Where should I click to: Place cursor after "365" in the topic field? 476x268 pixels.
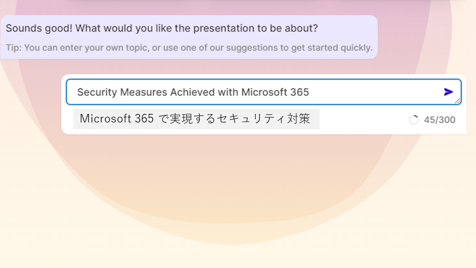coord(310,92)
